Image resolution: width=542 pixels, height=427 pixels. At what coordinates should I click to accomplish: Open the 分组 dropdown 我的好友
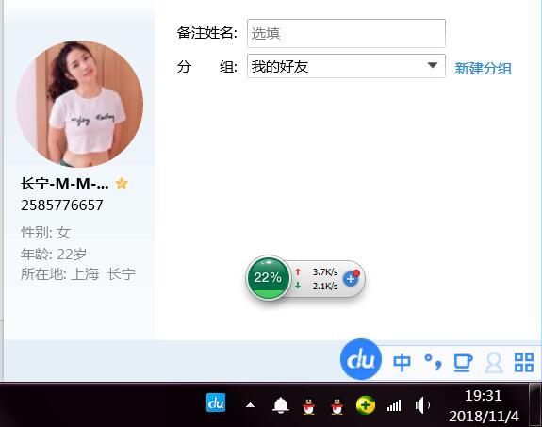[346, 66]
